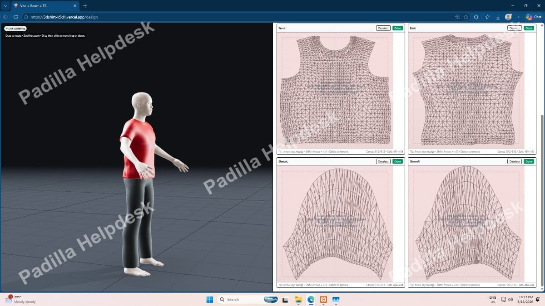Click the page vertical scrollbar
The height and width of the screenshot is (306, 545).
(541, 199)
